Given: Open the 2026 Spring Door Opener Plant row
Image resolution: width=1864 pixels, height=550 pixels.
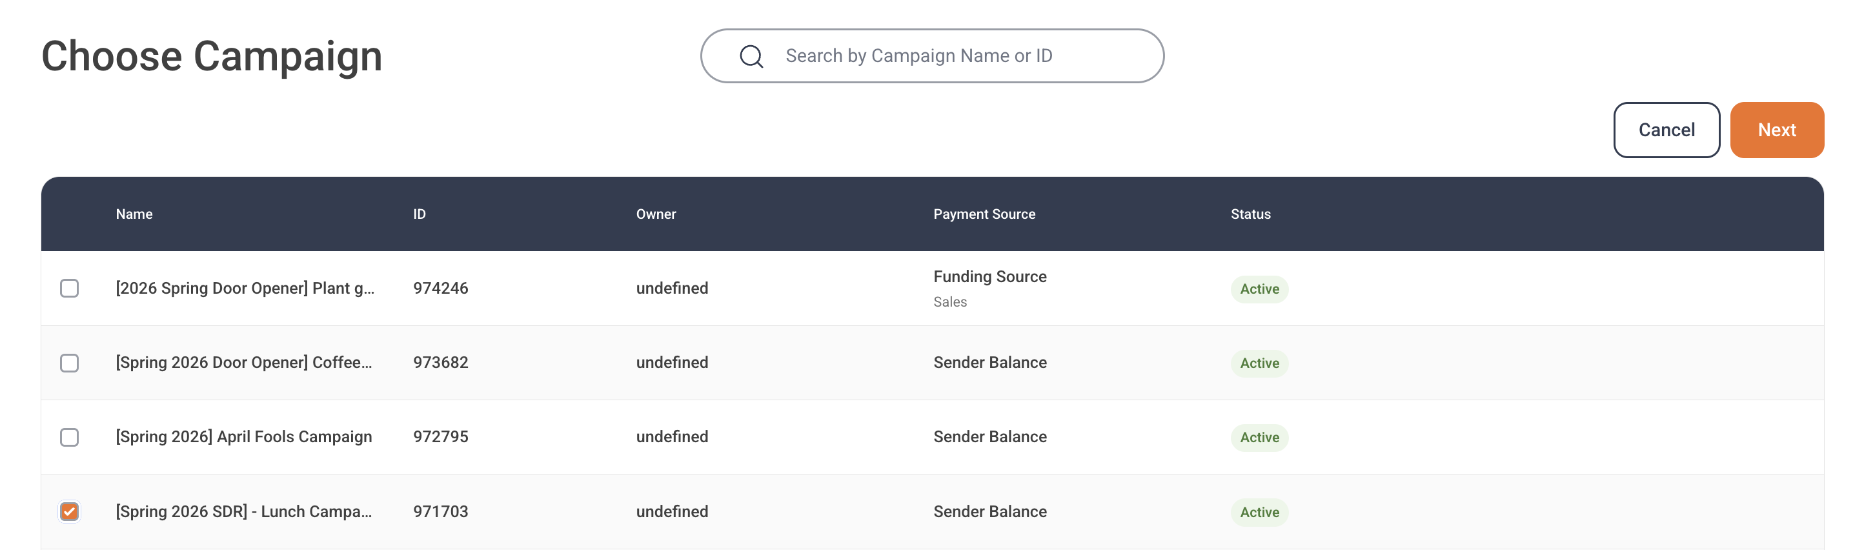Looking at the screenshot, I should pyautogui.click(x=932, y=288).
